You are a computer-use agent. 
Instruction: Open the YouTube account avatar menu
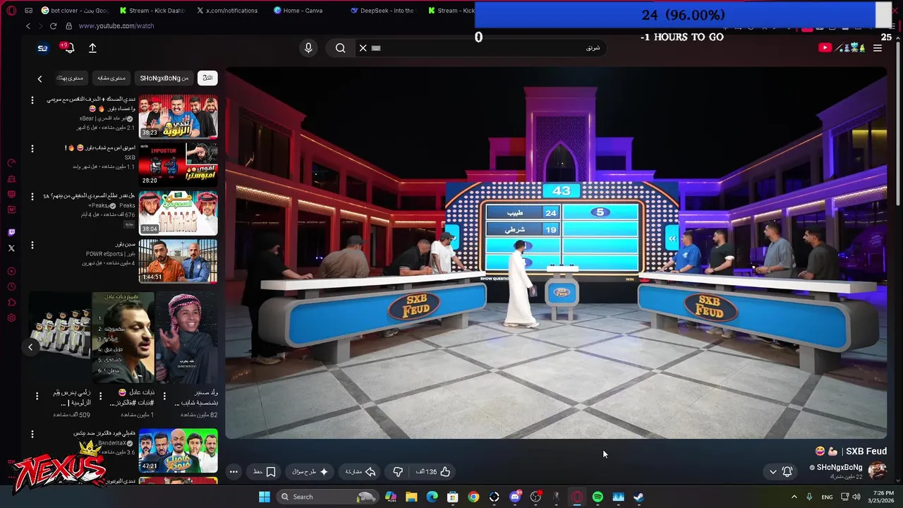point(42,48)
